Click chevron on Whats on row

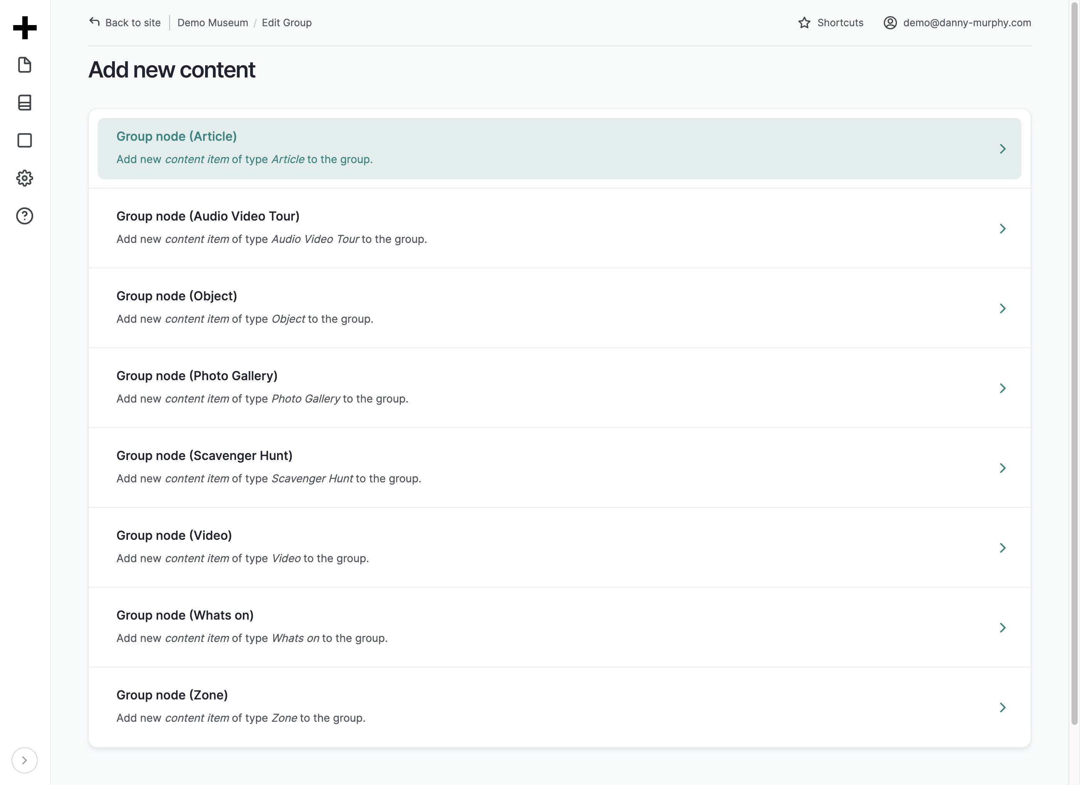[1003, 627]
